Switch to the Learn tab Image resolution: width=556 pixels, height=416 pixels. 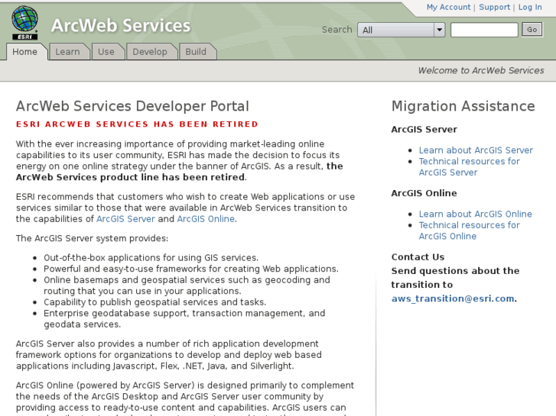point(68,52)
